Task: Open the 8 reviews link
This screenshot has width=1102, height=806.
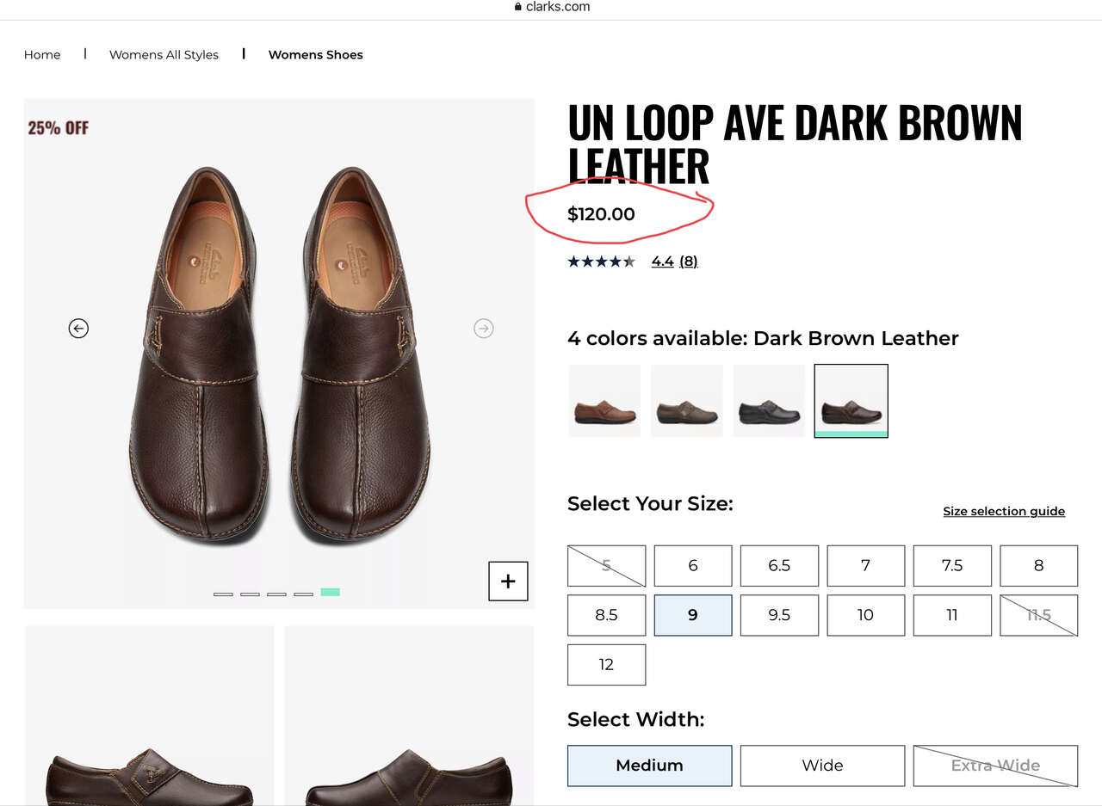Action: tap(688, 261)
